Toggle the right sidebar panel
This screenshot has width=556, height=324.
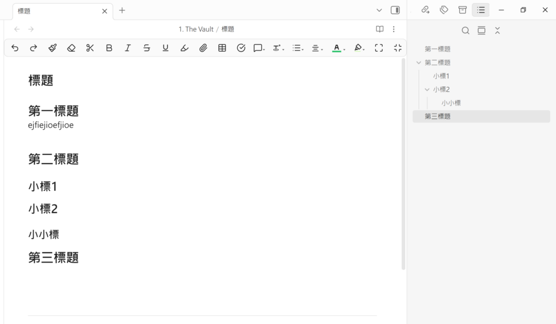coord(395,10)
